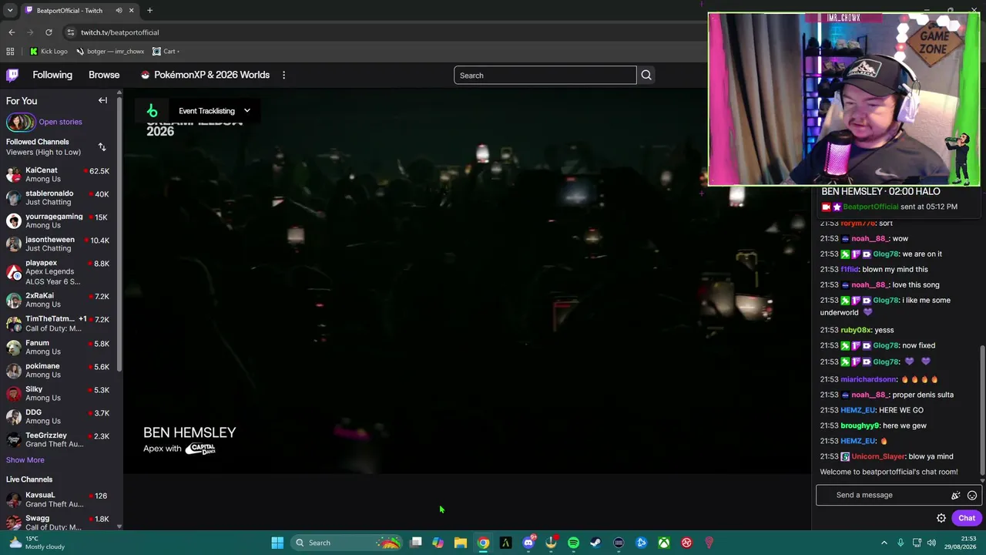Open jasontheween's channel
This screenshot has height=555, width=986.
58,244
